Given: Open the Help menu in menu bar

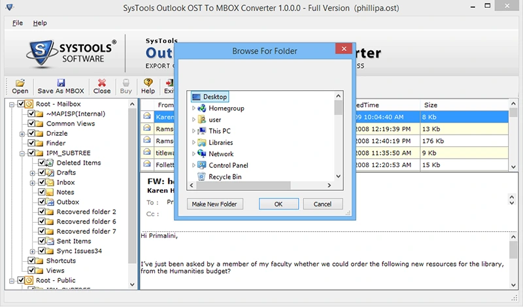Looking at the screenshot, I should (40, 23).
